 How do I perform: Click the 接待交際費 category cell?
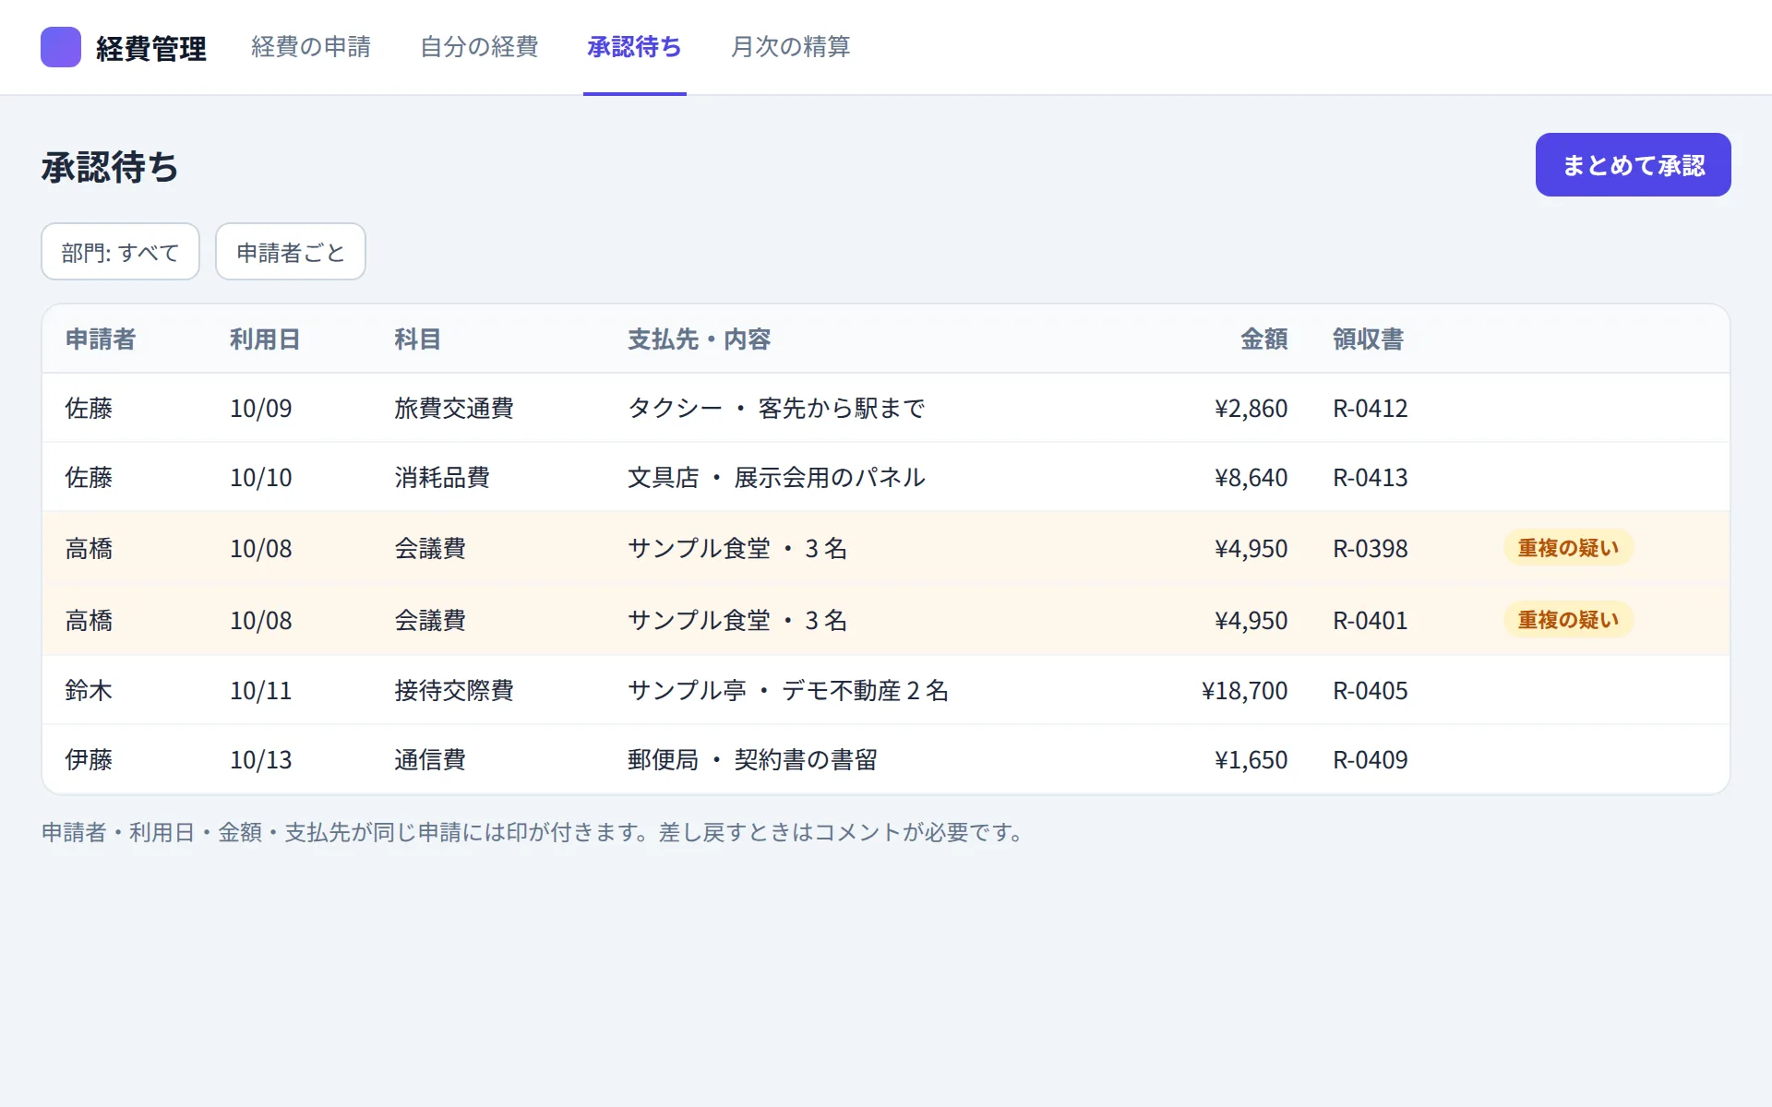453,691
